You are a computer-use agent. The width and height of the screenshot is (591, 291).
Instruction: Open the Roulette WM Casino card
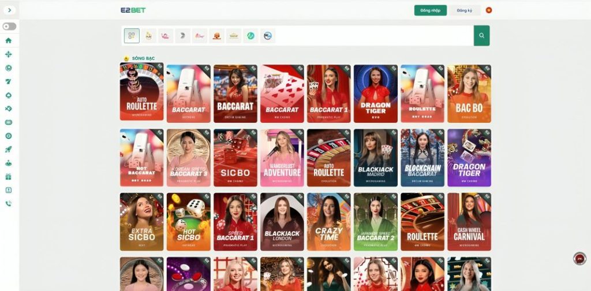(x=422, y=222)
